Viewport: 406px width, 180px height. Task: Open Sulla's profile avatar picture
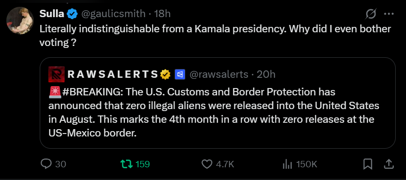click(x=20, y=21)
